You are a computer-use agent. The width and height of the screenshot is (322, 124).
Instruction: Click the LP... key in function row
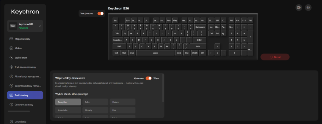[x=147, y=20]
